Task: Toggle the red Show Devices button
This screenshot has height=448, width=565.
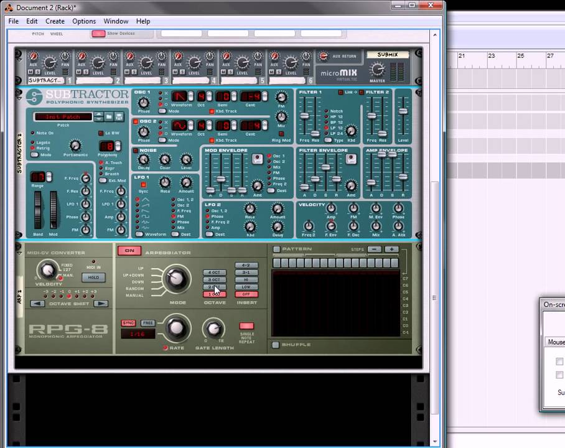Action: click(x=98, y=34)
